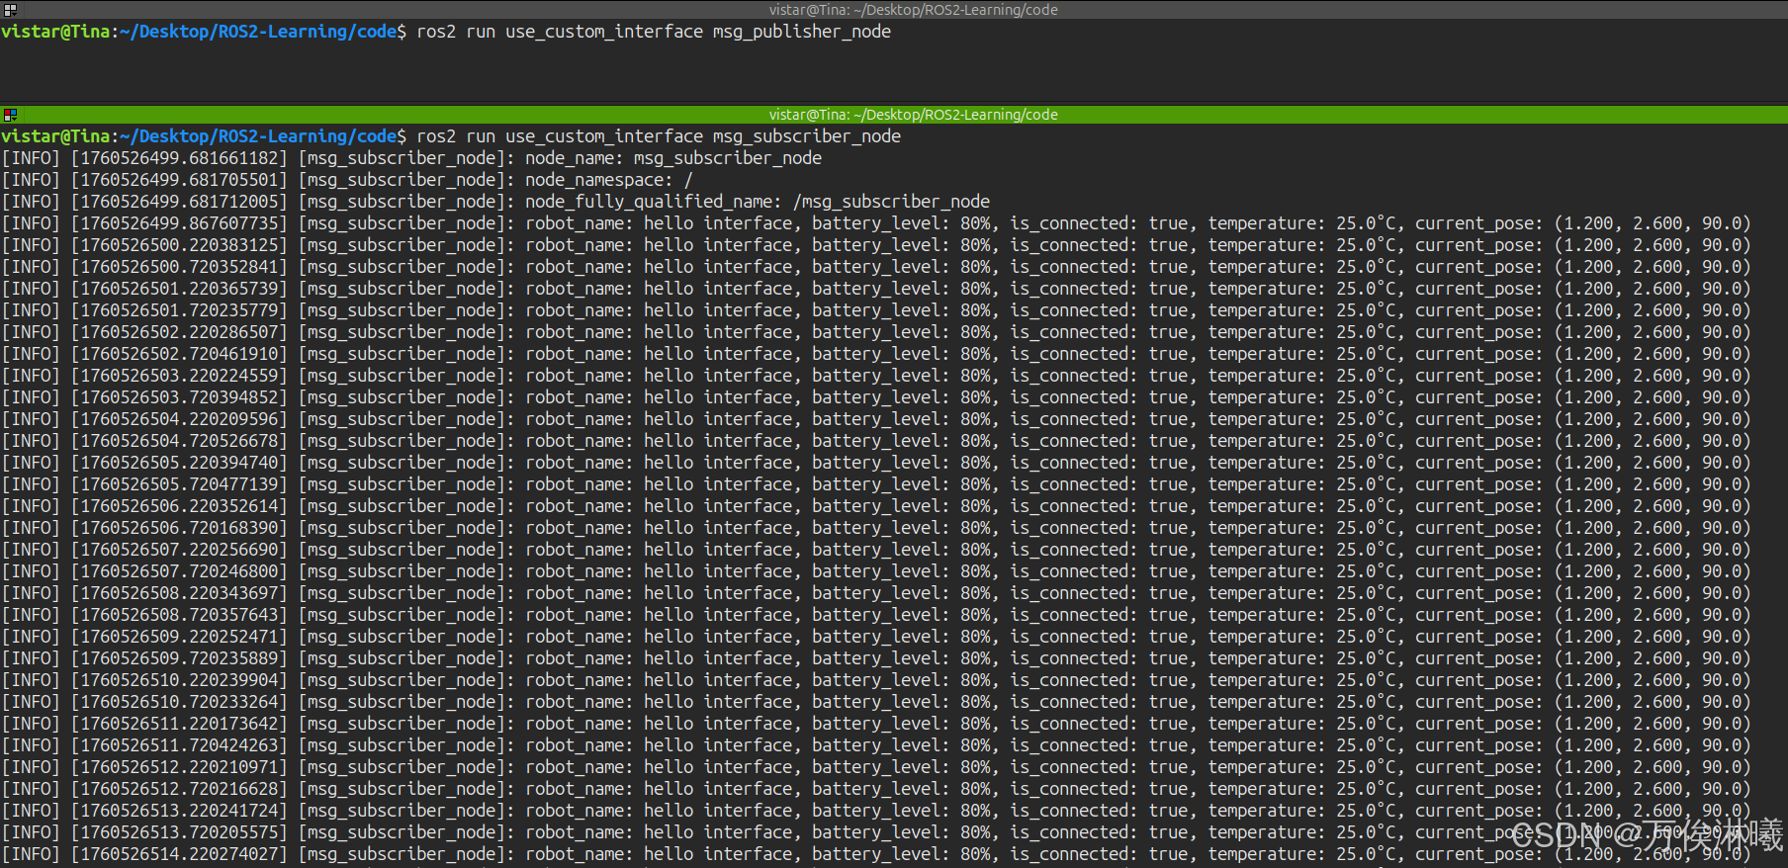This screenshot has width=1788, height=868.
Task: Click the top pane's vistar@Tina prompt
Action: (55, 32)
